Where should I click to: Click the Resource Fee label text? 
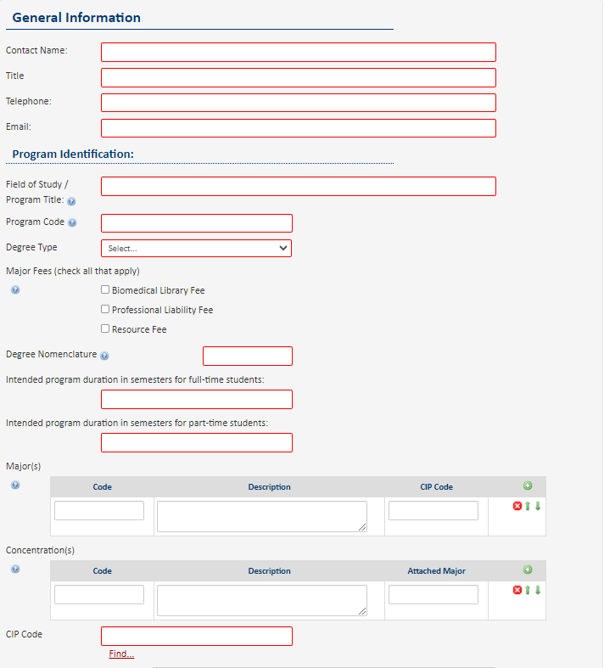pyautogui.click(x=139, y=329)
